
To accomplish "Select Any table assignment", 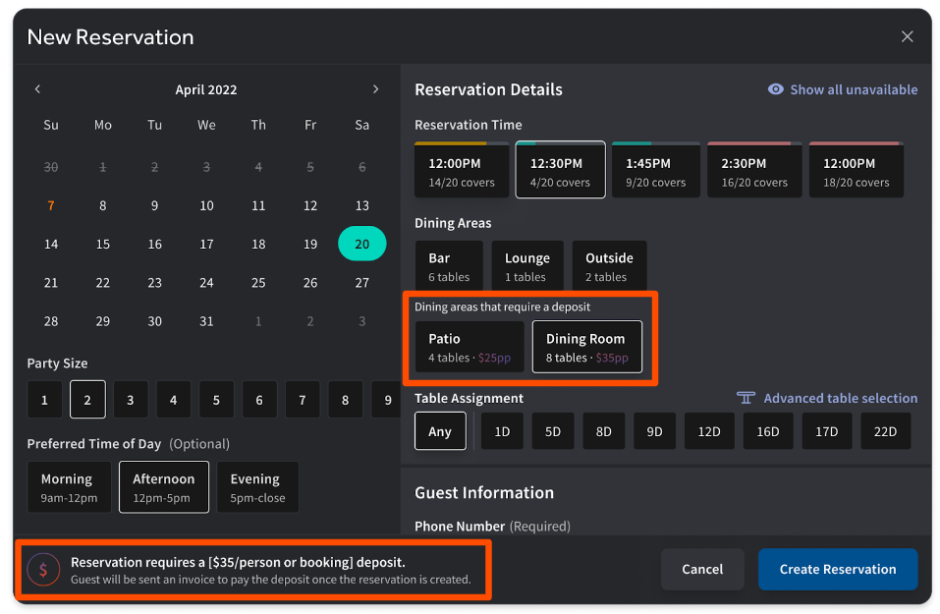I will (440, 431).
